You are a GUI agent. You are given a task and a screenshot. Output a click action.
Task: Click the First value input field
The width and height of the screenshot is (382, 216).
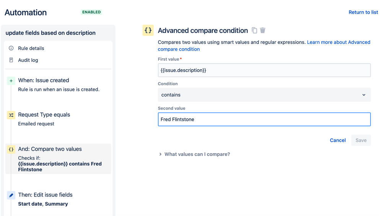tap(264, 70)
